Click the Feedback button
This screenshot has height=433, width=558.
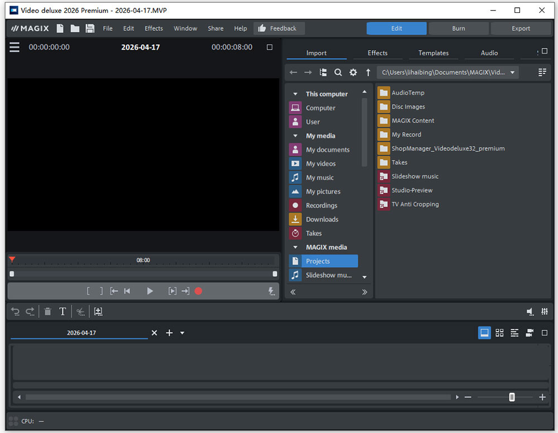coord(279,28)
